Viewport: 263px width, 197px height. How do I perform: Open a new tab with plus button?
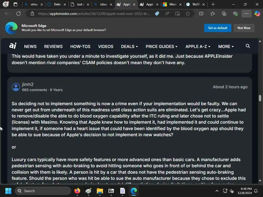pos(213,4)
